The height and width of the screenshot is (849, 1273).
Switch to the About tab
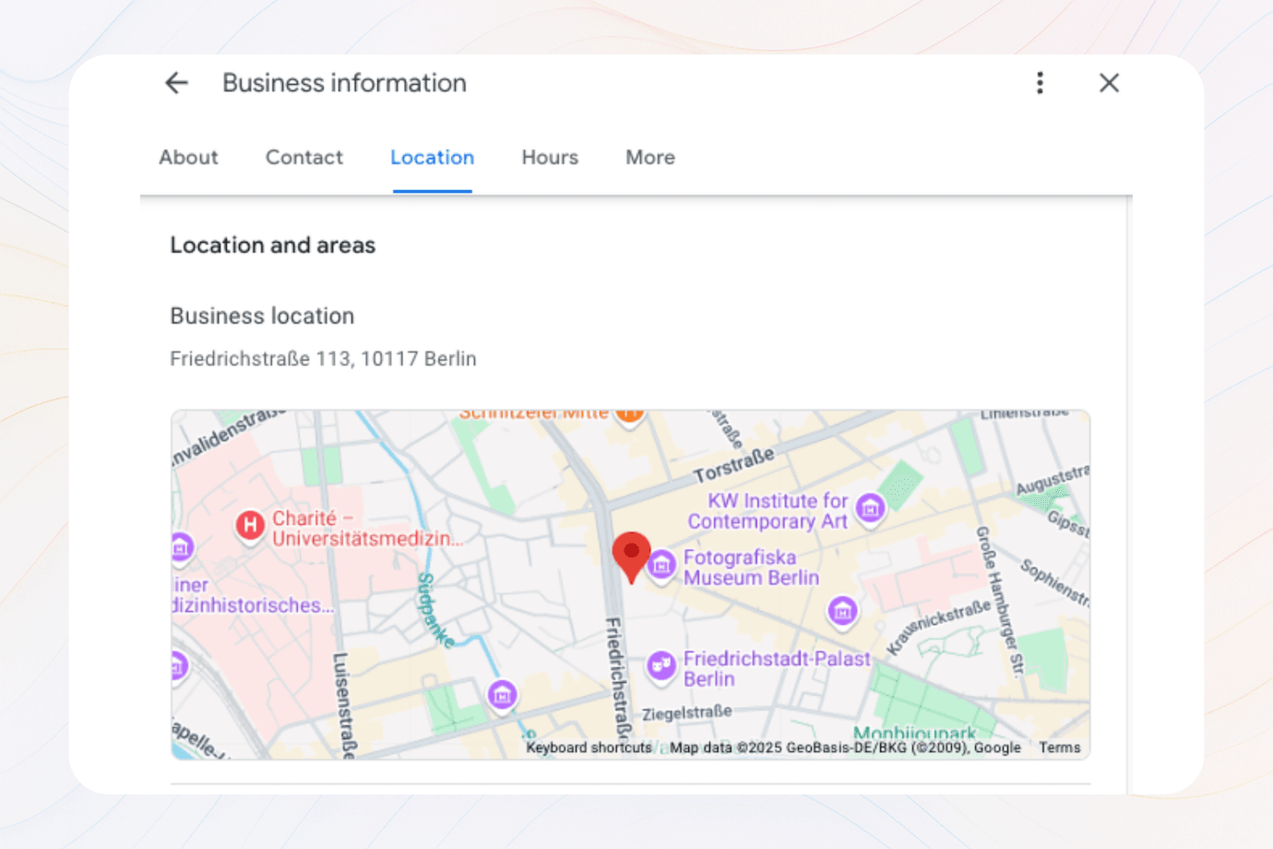click(188, 158)
